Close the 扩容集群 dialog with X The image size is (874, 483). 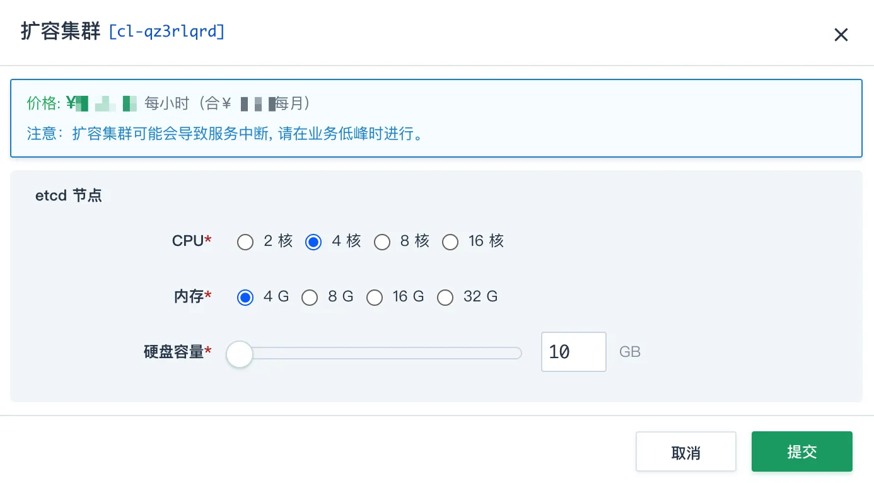pos(841,35)
